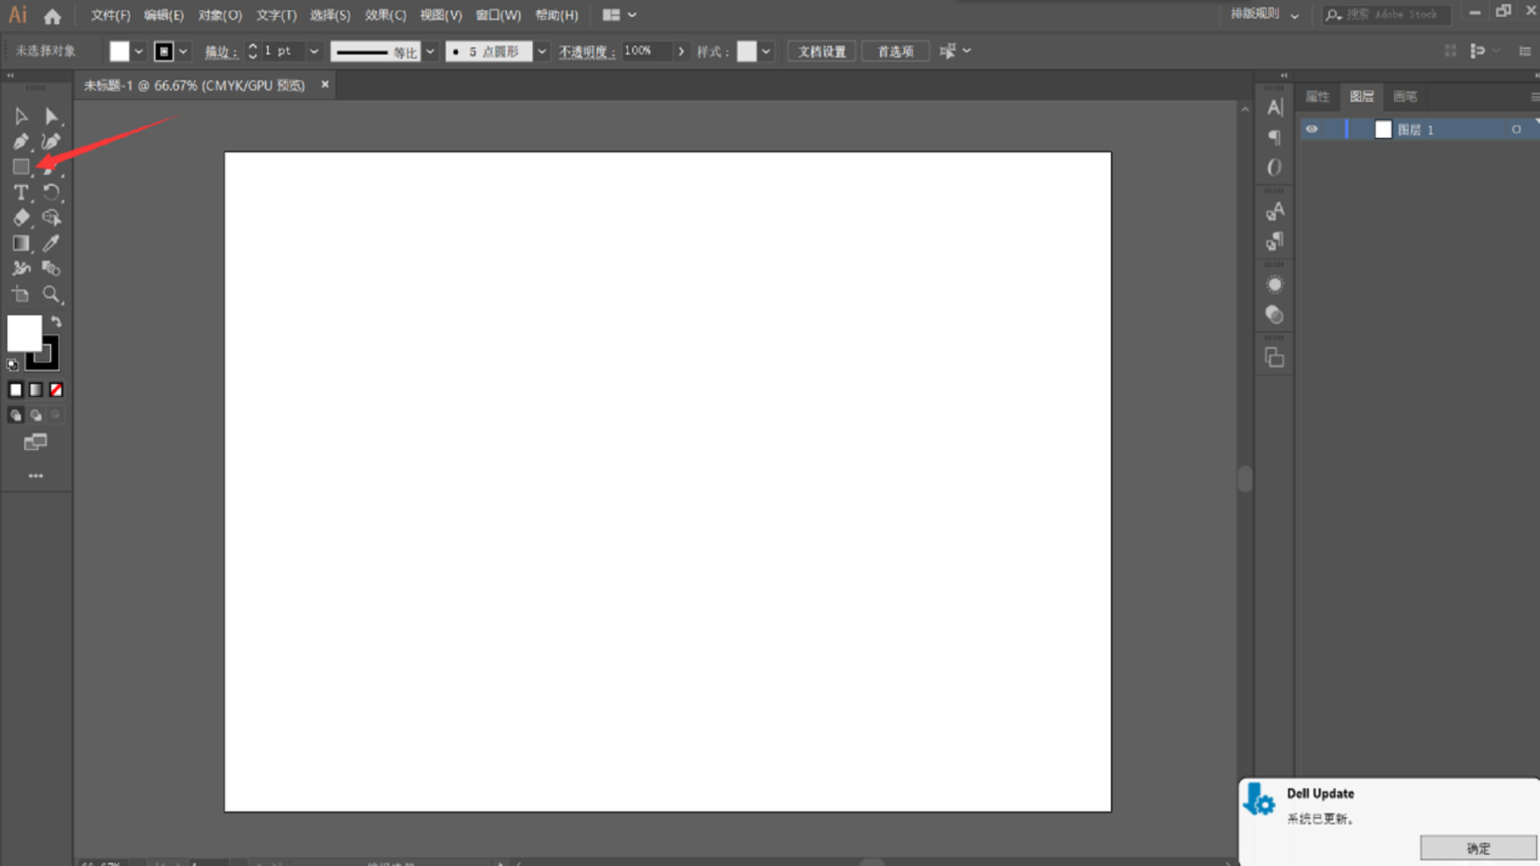Open the 文件(F) menu
This screenshot has width=1540, height=866.
110,15
